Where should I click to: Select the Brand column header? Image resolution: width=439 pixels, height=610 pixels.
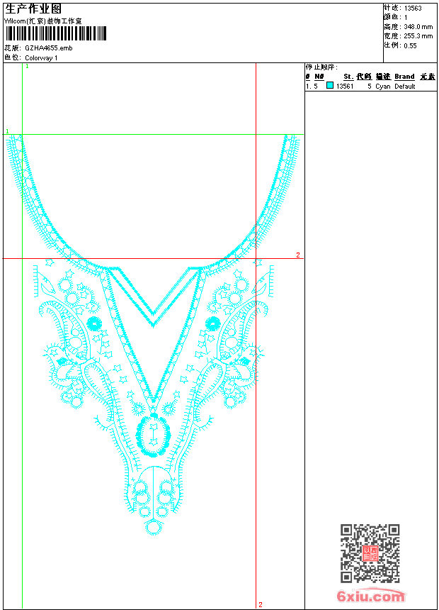pyautogui.click(x=404, y=77)
